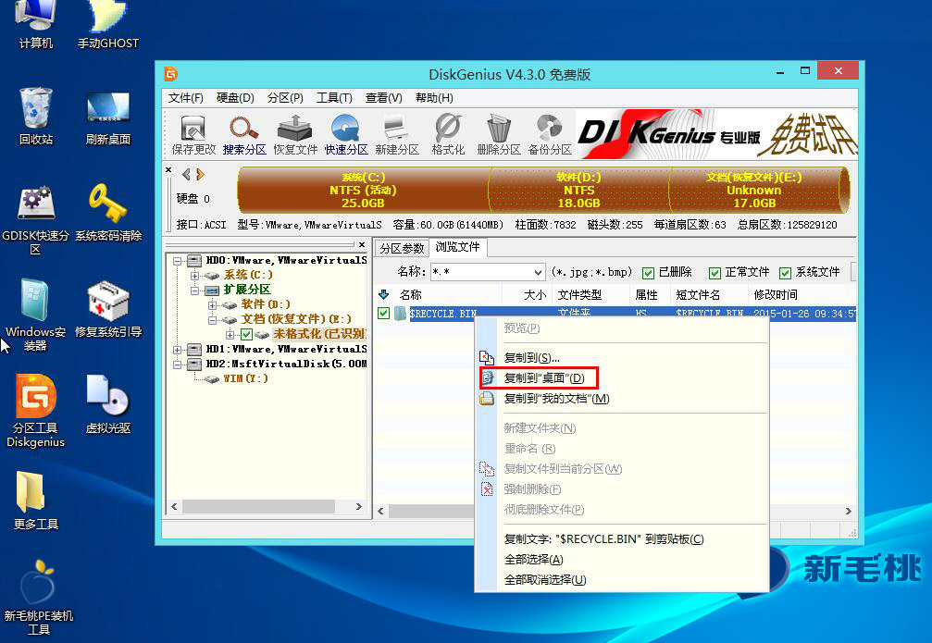Open the 系统密码清除 key icon
Image resolution: width=932 pixels, height=643 pixels.
tap(107, 213)
